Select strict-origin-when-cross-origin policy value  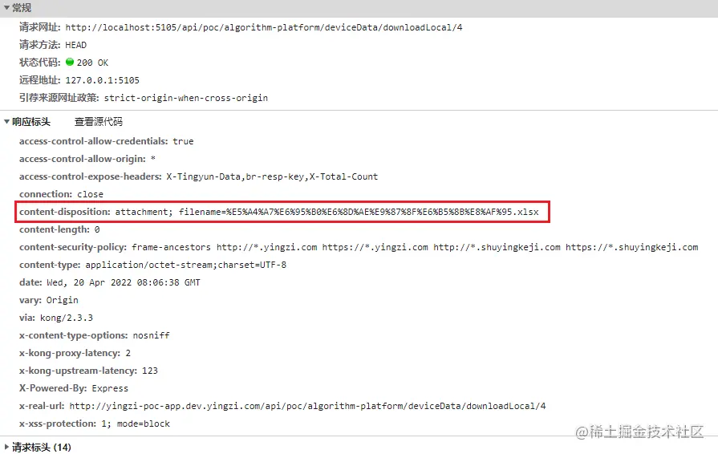[186, 98]
